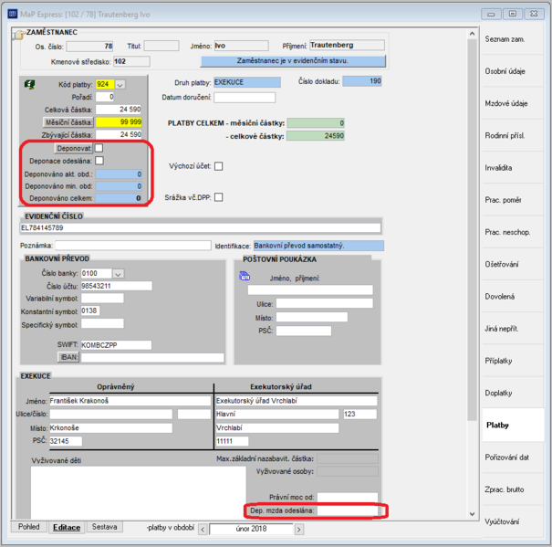Click the yellow Měsíční částka field
The height and width of the screenshot is (547, 552).
point(119,122)
